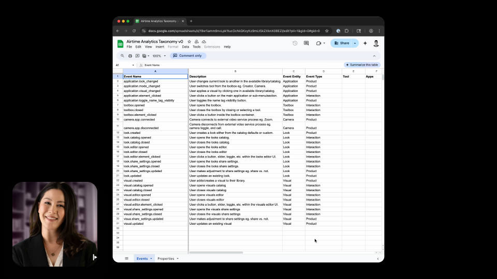Screen dimensions: 497x279
Task: Click the Share button
Action: click(342, 43)
